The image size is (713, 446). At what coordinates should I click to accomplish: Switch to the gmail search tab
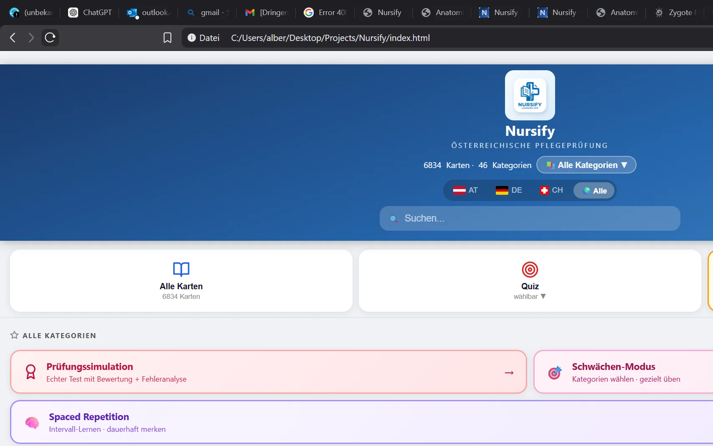coord(208,13)
